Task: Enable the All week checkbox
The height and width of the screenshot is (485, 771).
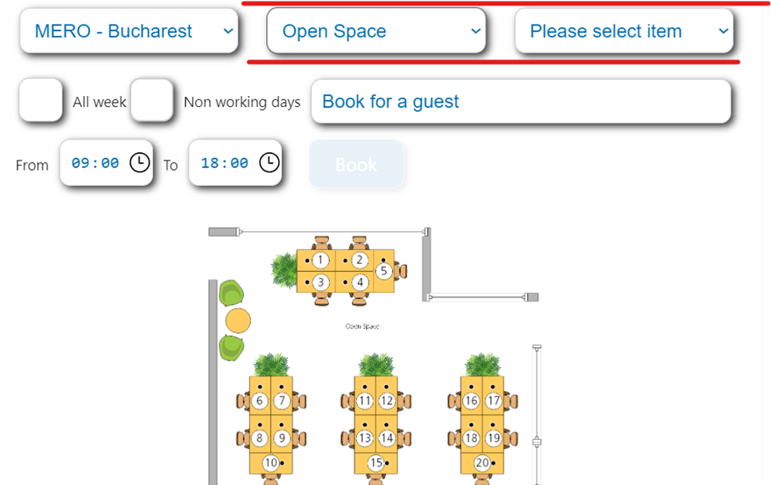Action: point(41,101)
